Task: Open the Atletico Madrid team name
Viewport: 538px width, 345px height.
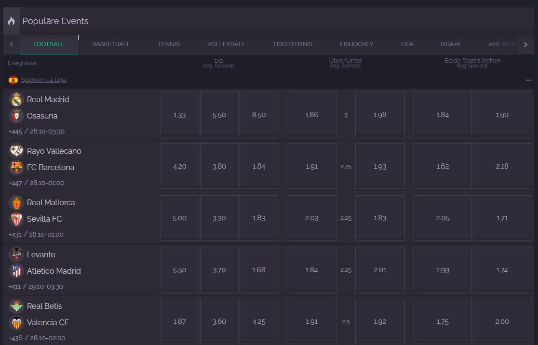Action: pos(54,271)
